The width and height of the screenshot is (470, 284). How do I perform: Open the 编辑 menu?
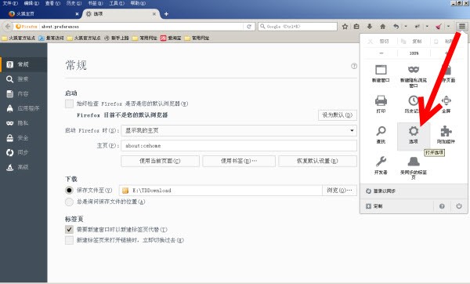click(x=31, y=3)
